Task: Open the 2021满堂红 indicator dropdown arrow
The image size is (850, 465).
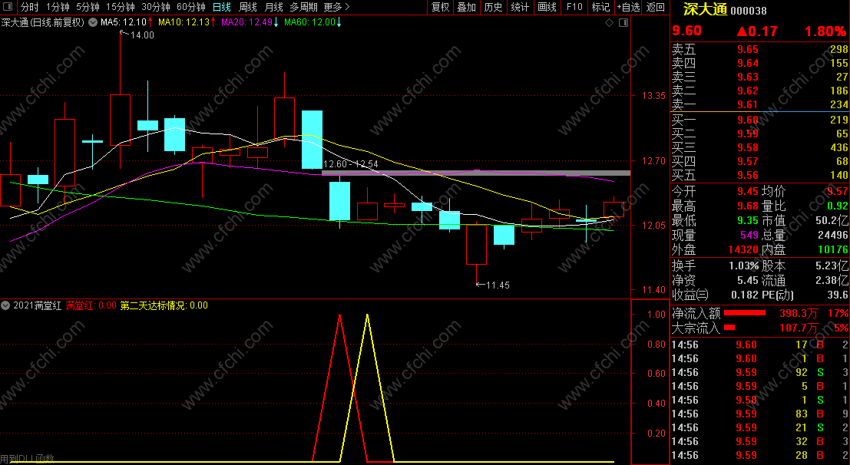Action: click(x=5, y=305)
